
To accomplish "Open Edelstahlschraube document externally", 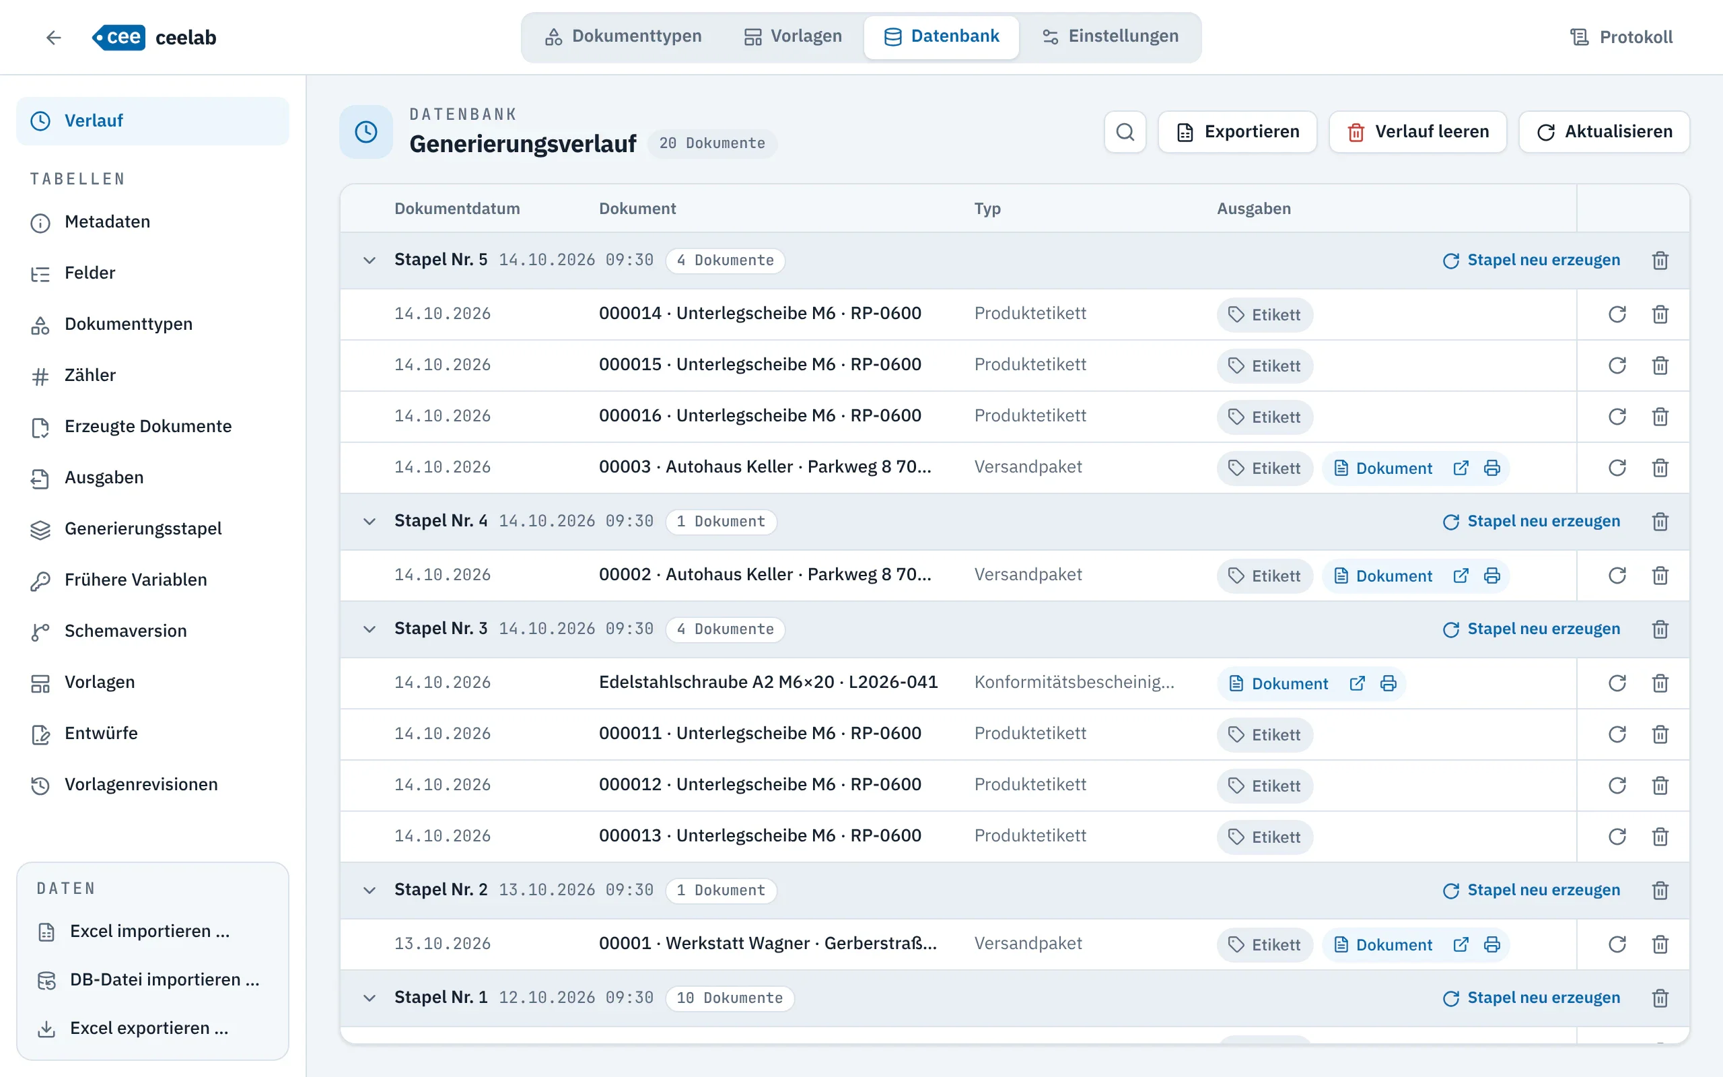I will [x=1357, y=683].
